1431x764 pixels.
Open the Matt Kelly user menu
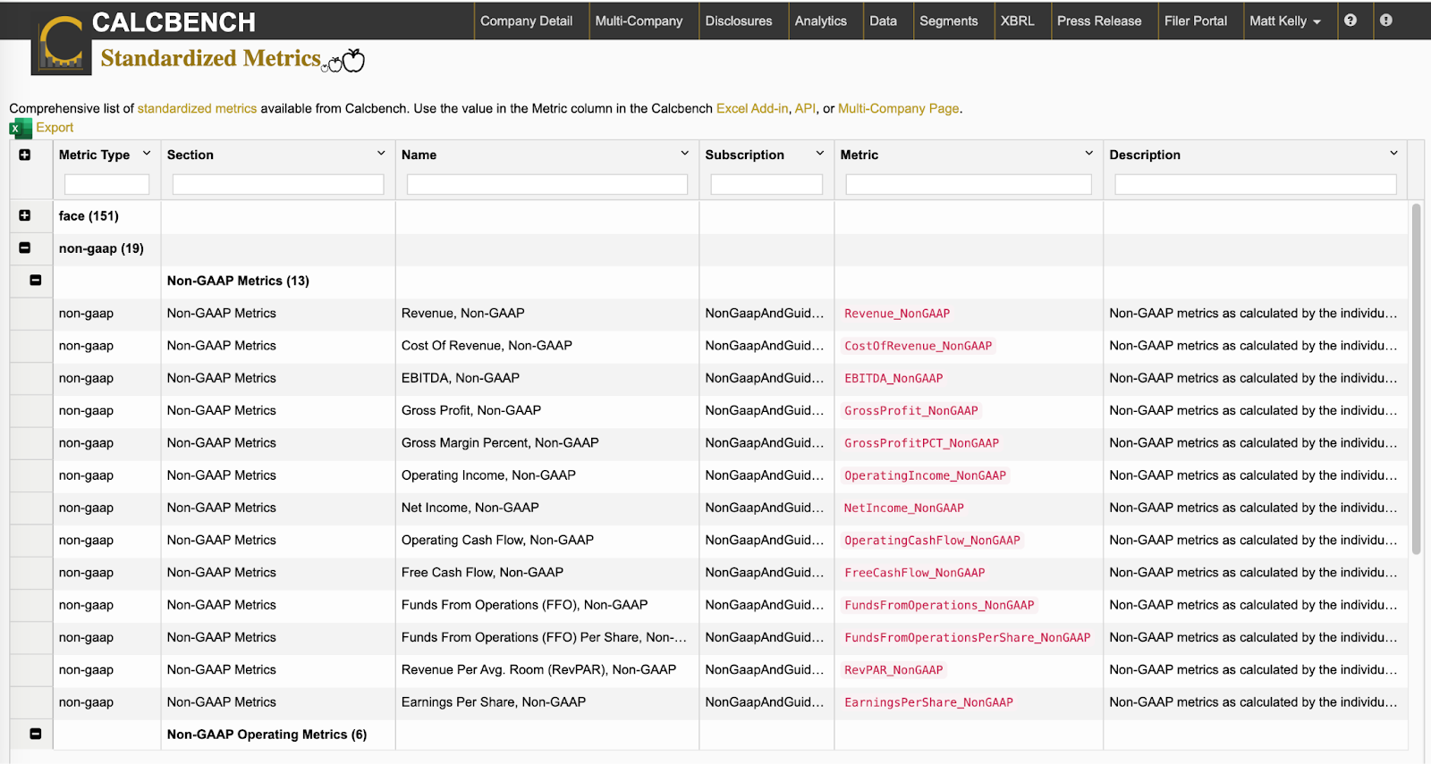point(1285,21)
